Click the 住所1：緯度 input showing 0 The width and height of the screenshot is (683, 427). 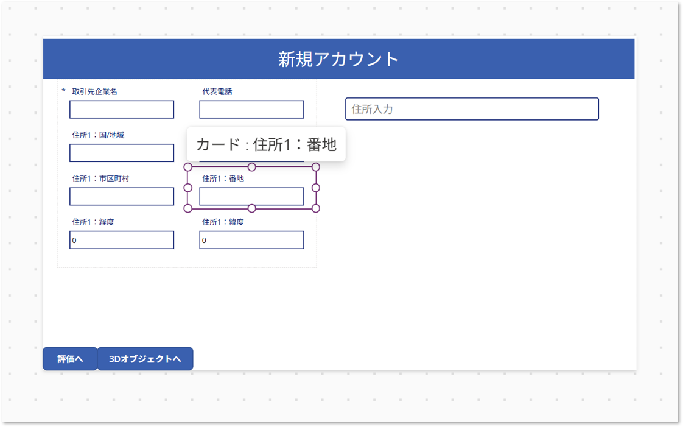[x=251, y=240]
